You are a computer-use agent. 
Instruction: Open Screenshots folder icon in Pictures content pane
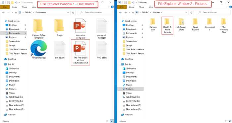[210, 25]
